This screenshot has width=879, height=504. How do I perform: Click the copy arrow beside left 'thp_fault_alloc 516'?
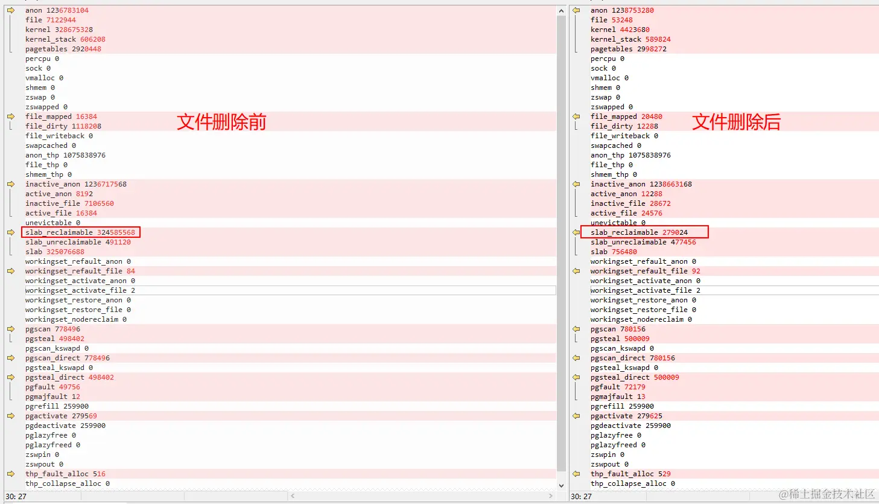pos(11,474)
